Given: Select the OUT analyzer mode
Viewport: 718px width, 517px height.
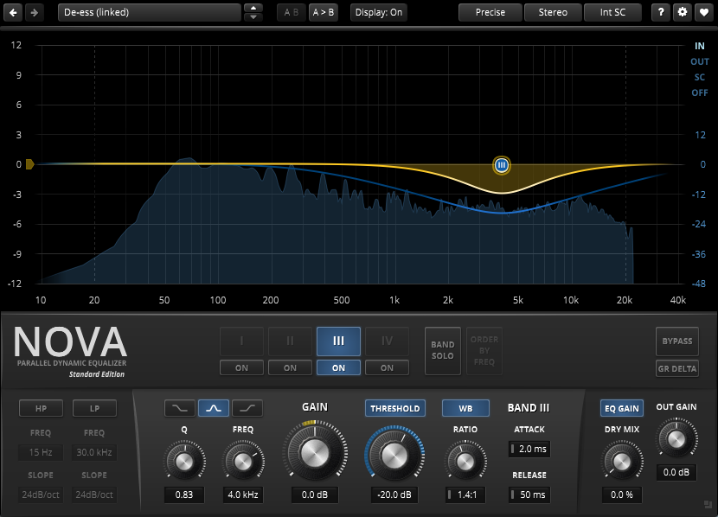Looking at the screenshot, I should point(700,61).
